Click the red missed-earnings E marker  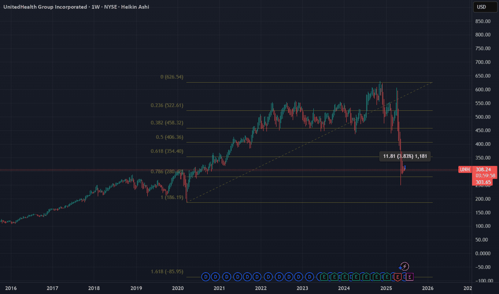click(x=397, y=277)
